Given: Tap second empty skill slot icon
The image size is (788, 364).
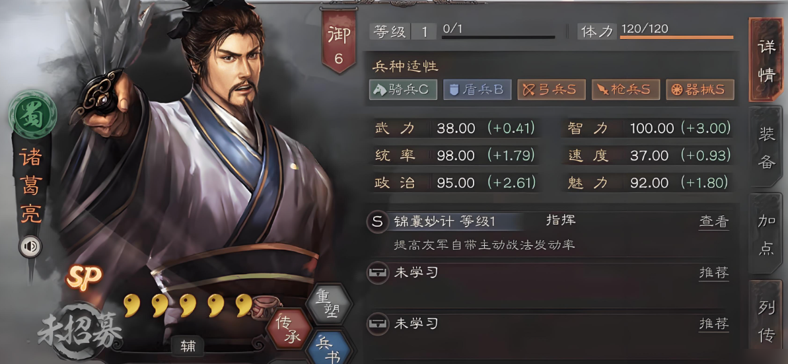Looking at the screenshot, I should coord(377,324).
